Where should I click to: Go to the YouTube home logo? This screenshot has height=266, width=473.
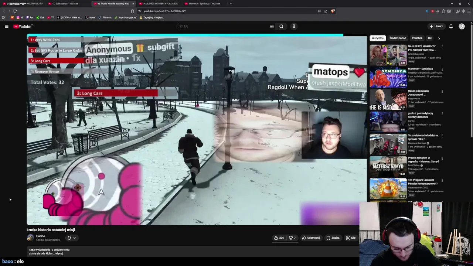click(x=22, y=26)
